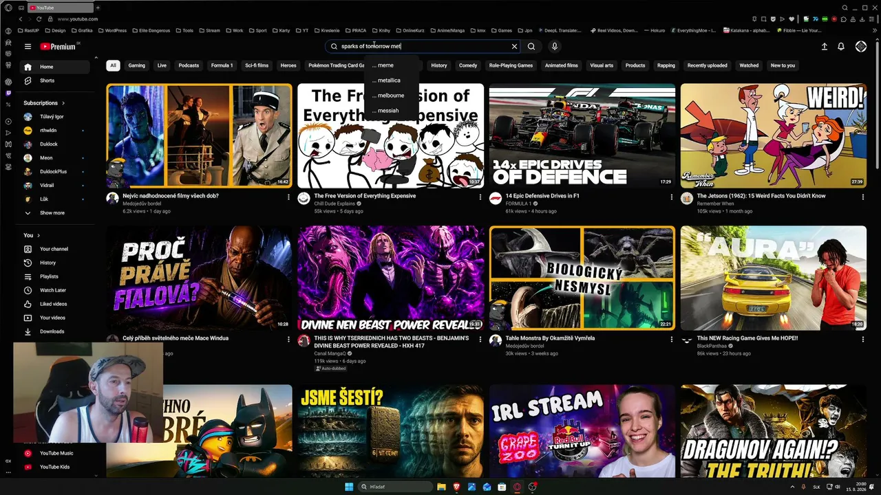Open options for 'Celý příběh světelného meče' video
The width and height of the screenshot is (881, 495).
[x=288, y=339]
